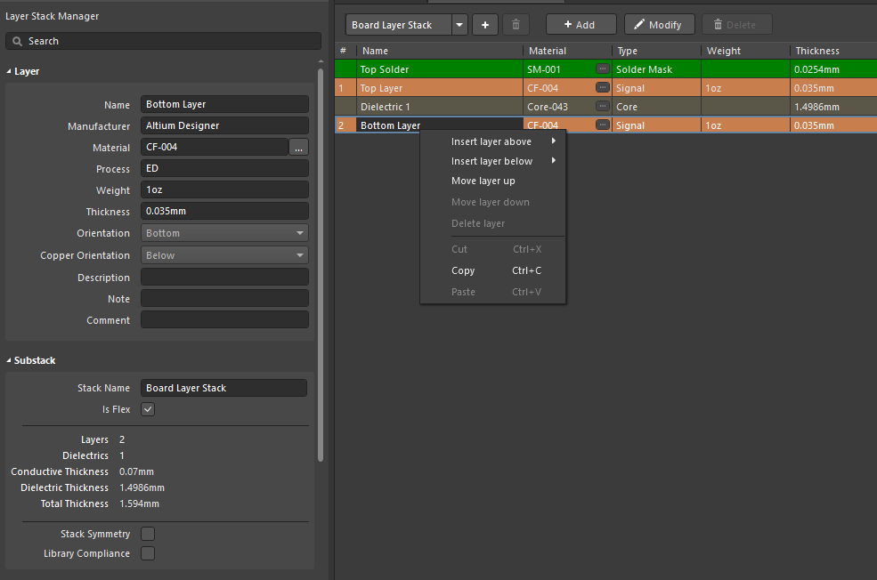The width and height of the screenshot is (877, 580).
Task: Click the ellipsis button next to Material field
Action: [x=299, y=148]
